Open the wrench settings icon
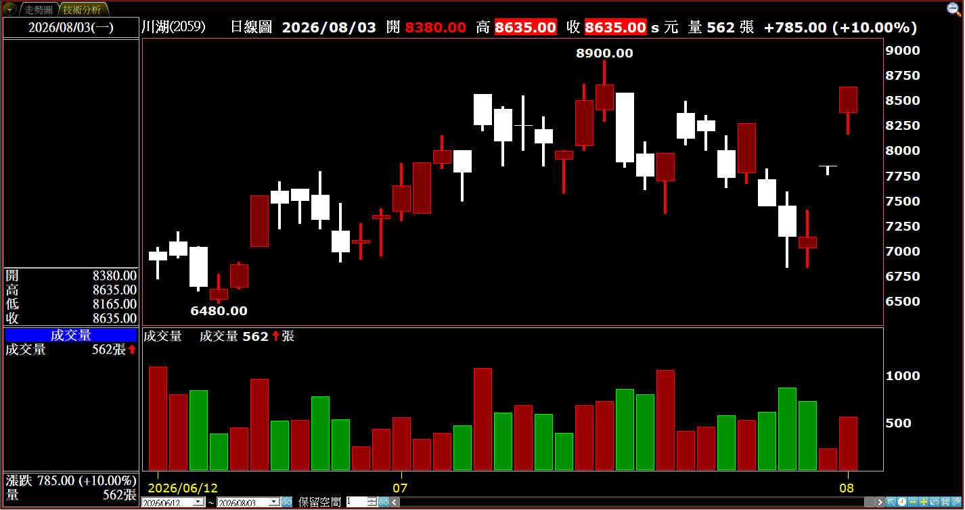Image resolution: width=965 pixels, height=510 pixels. (x=956, y=503)
